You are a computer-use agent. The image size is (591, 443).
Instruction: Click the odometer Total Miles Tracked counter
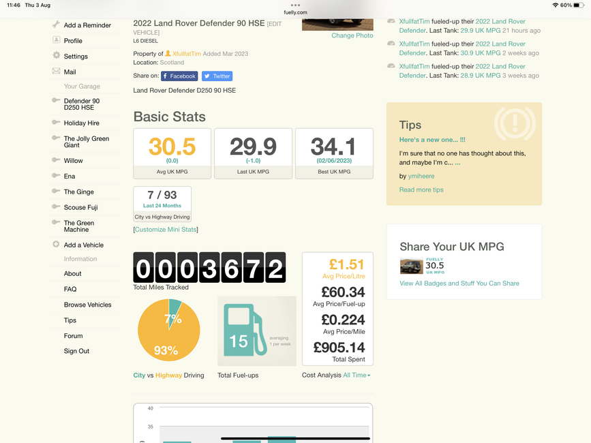pyautogui.click(x=209, y=267)
